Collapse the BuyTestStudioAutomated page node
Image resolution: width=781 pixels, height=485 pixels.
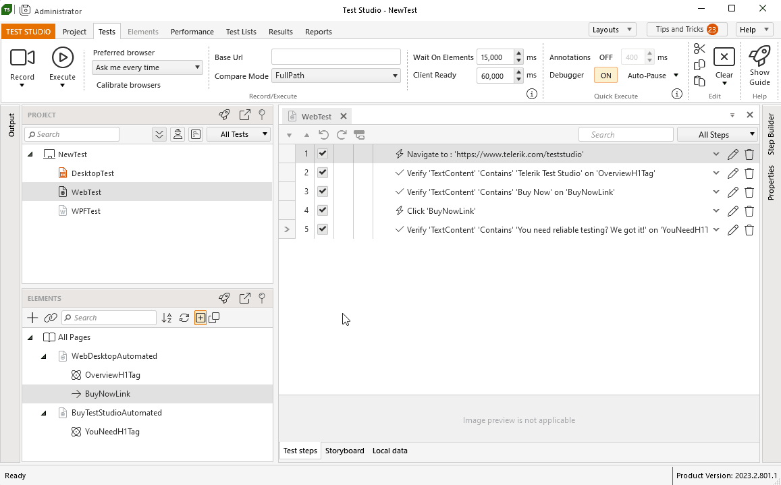[x=44, y=413]
